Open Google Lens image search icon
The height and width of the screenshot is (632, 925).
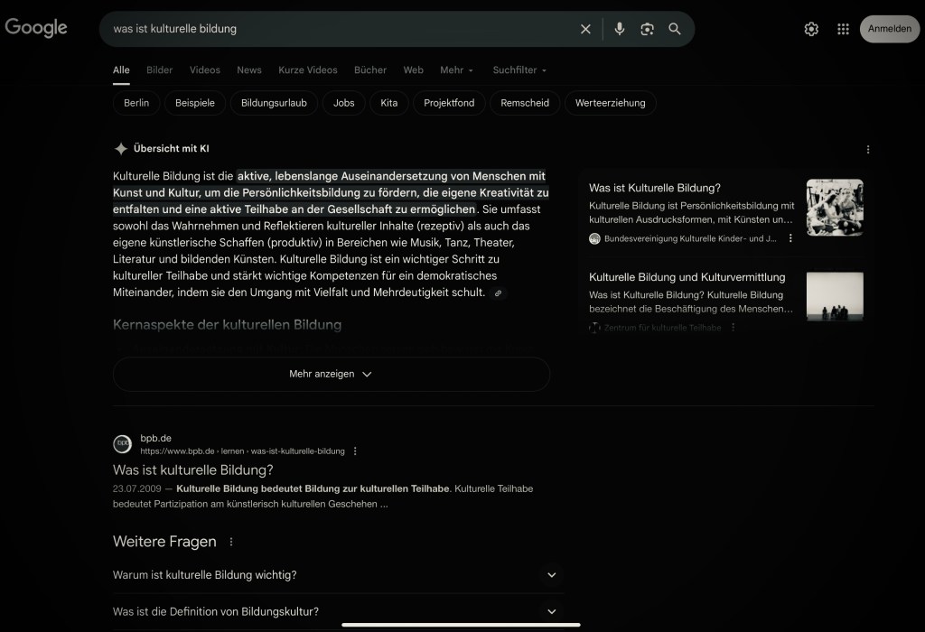pos(647,29)
